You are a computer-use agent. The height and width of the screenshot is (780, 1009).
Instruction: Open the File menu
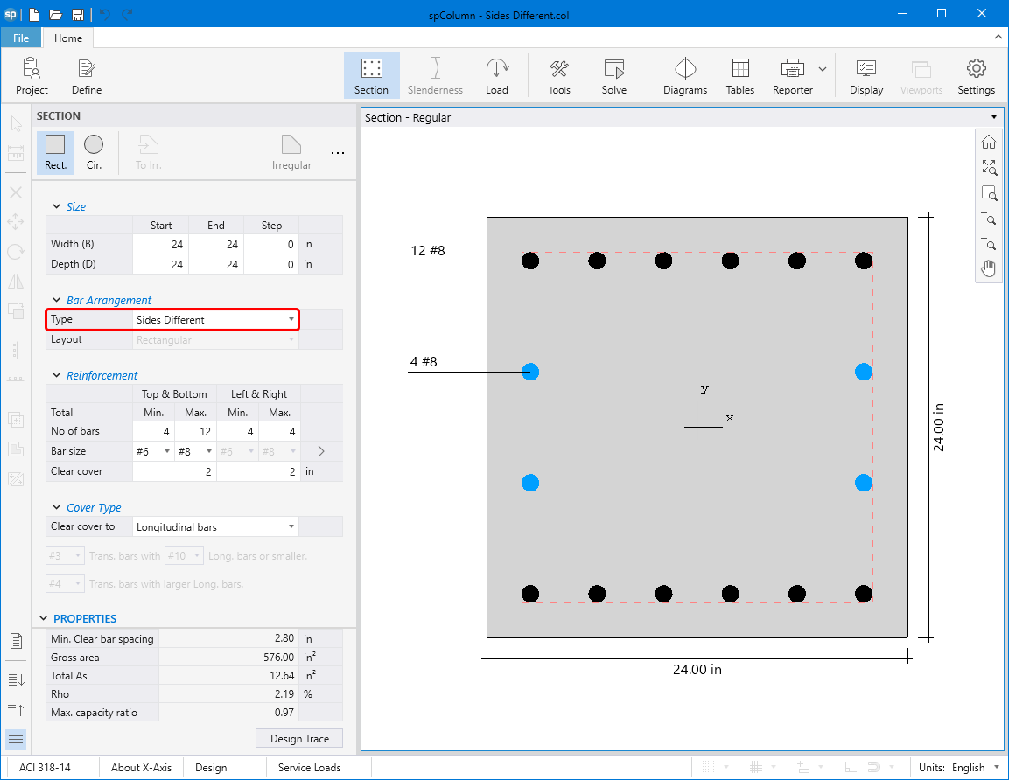click(21, 38)
